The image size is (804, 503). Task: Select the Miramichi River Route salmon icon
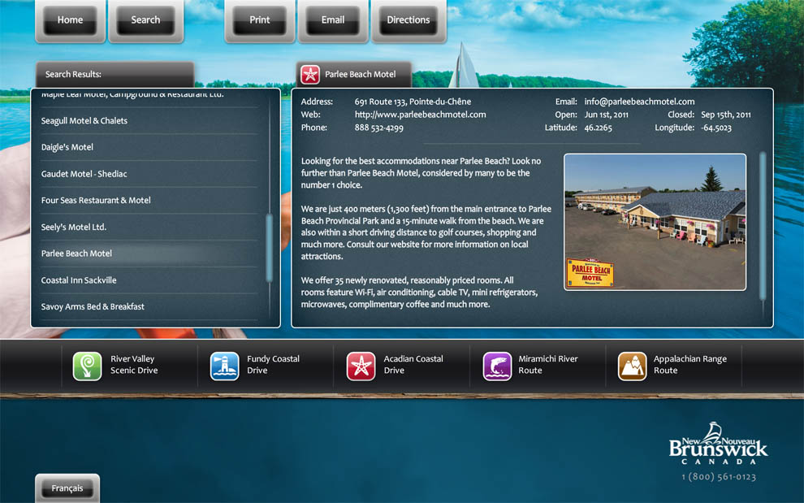pyautogui.click(x=497, y=366)
